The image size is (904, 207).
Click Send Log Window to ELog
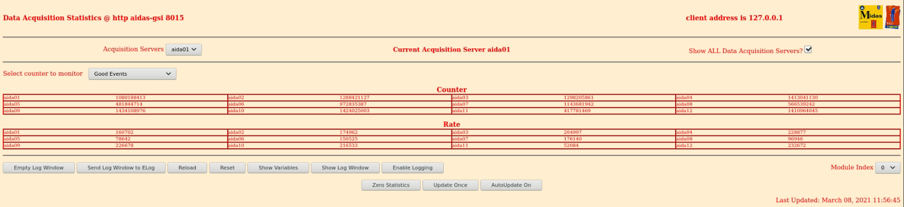tap(121, 167)
